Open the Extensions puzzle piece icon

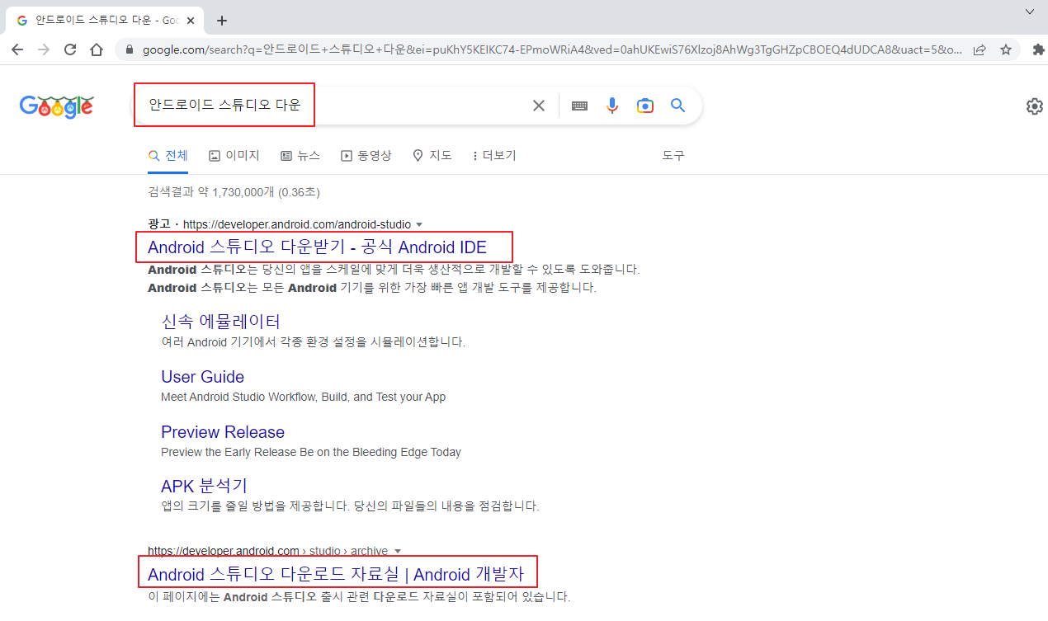tap(1038, 49)
